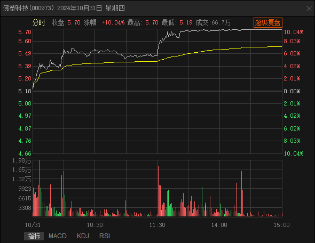Click the 1.98万 volume axis label
The width and height of the screenshot is (315, 243).
21,160
